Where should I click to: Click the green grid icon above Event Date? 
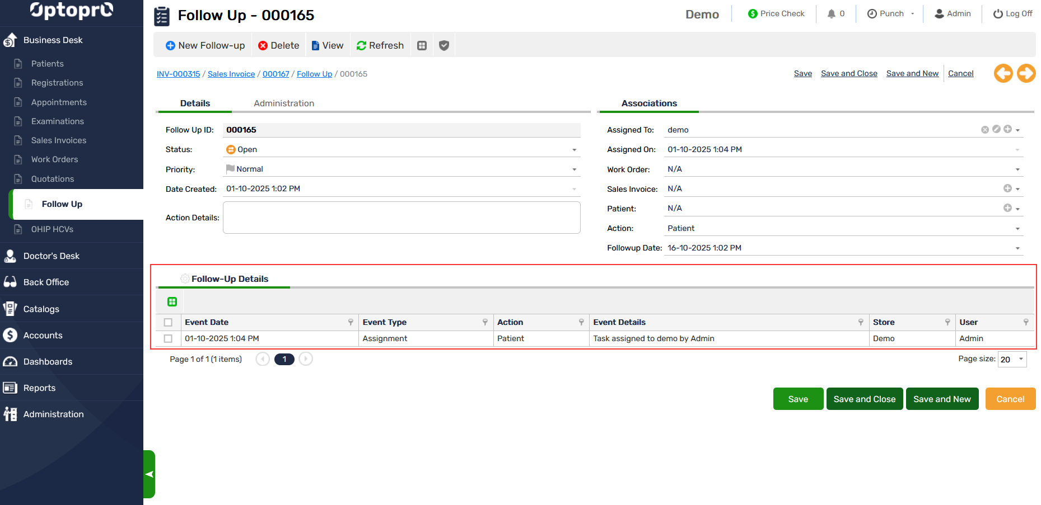(172, 302)
